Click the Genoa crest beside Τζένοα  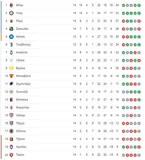[11, 139]
